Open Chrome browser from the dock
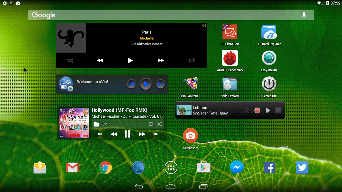The width and height of the screenshot is (342, 192). 105,167
